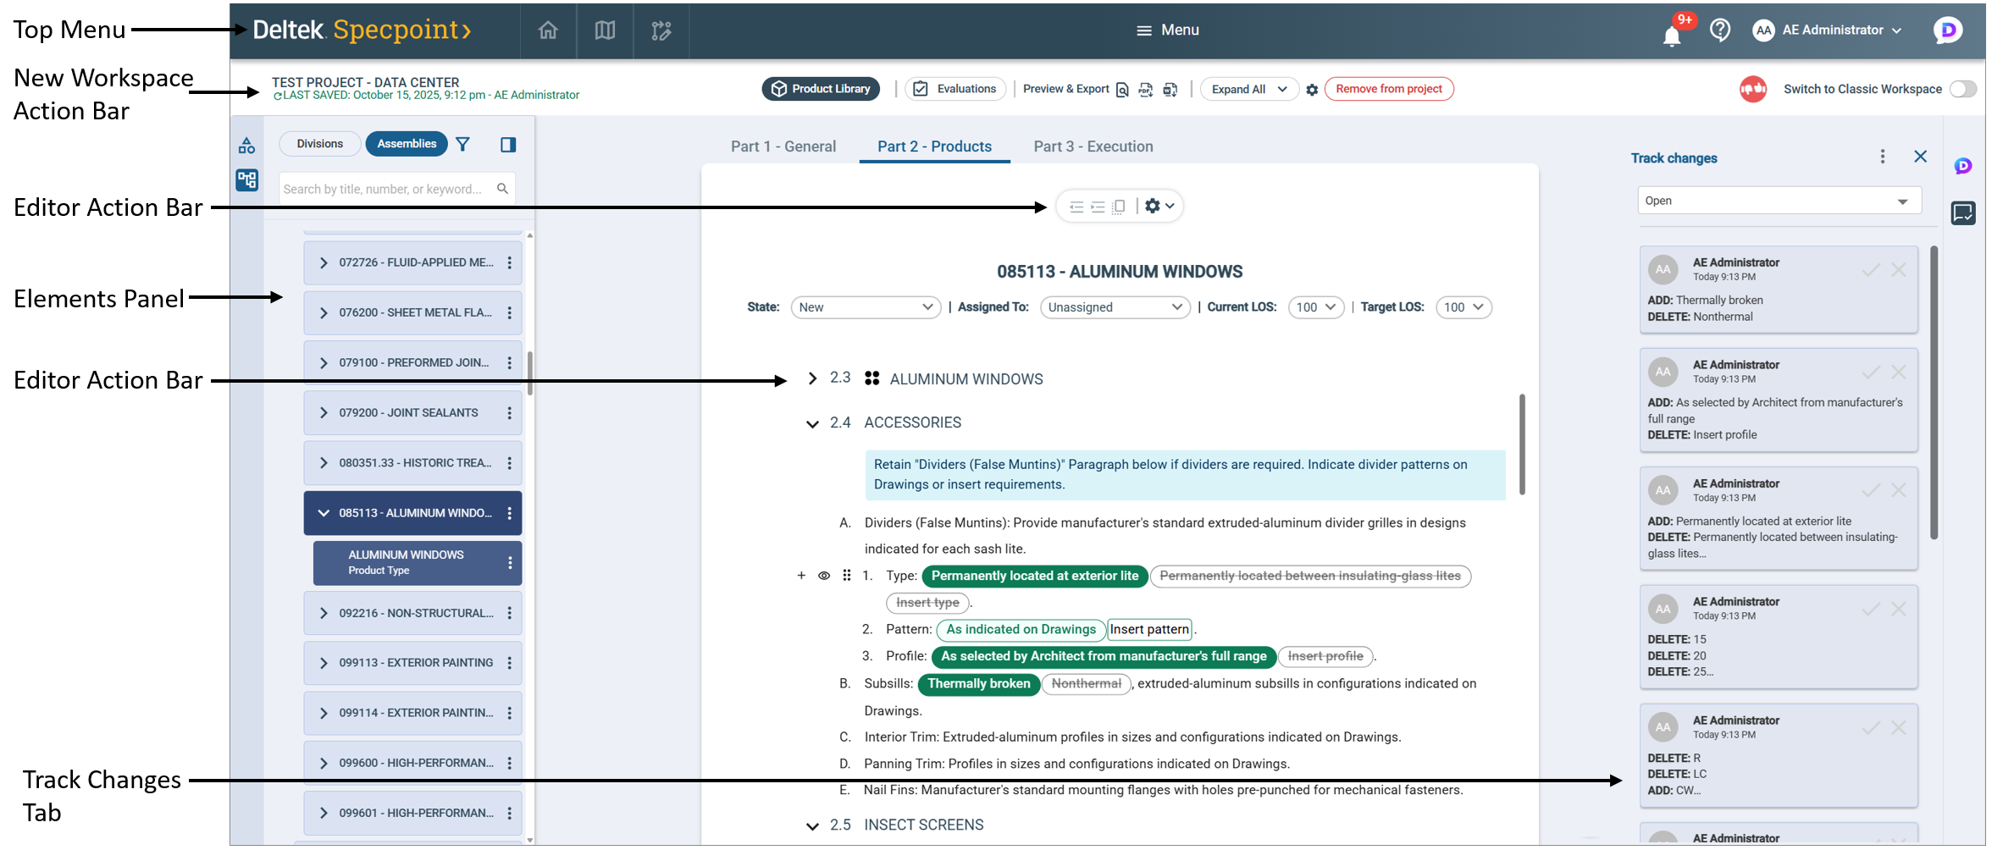
Task: Open the State dropdown showing New
Action: (x=865, y=307)
